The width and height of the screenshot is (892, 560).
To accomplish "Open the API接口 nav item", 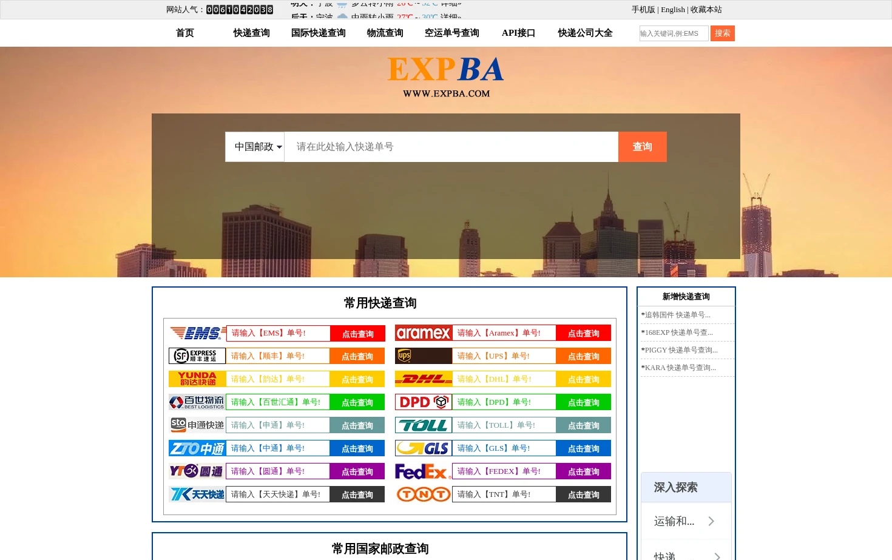I will coord(519,33).
